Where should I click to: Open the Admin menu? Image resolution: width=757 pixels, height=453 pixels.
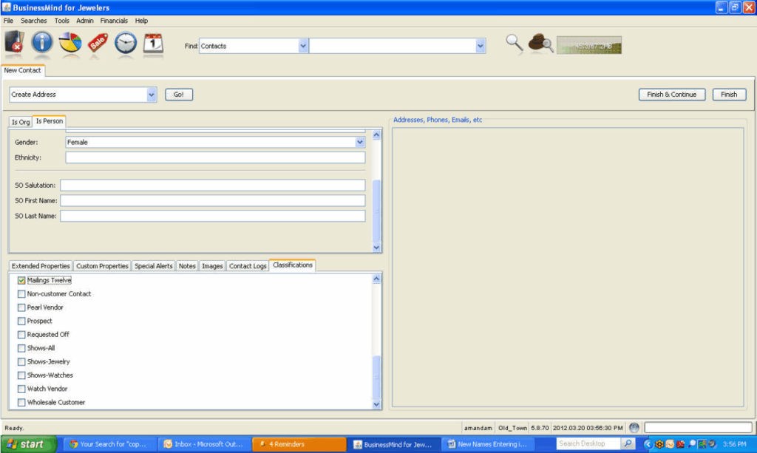tap(85, 21)
